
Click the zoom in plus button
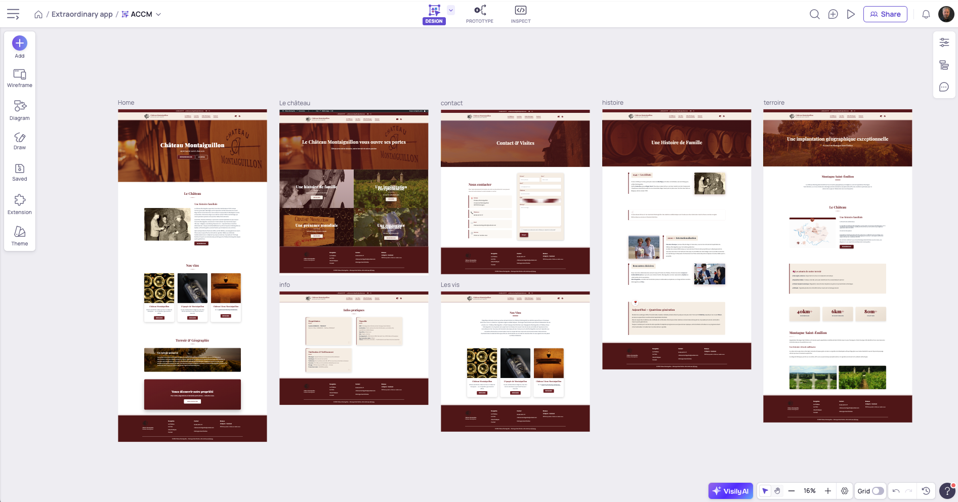tap(828, 491)
